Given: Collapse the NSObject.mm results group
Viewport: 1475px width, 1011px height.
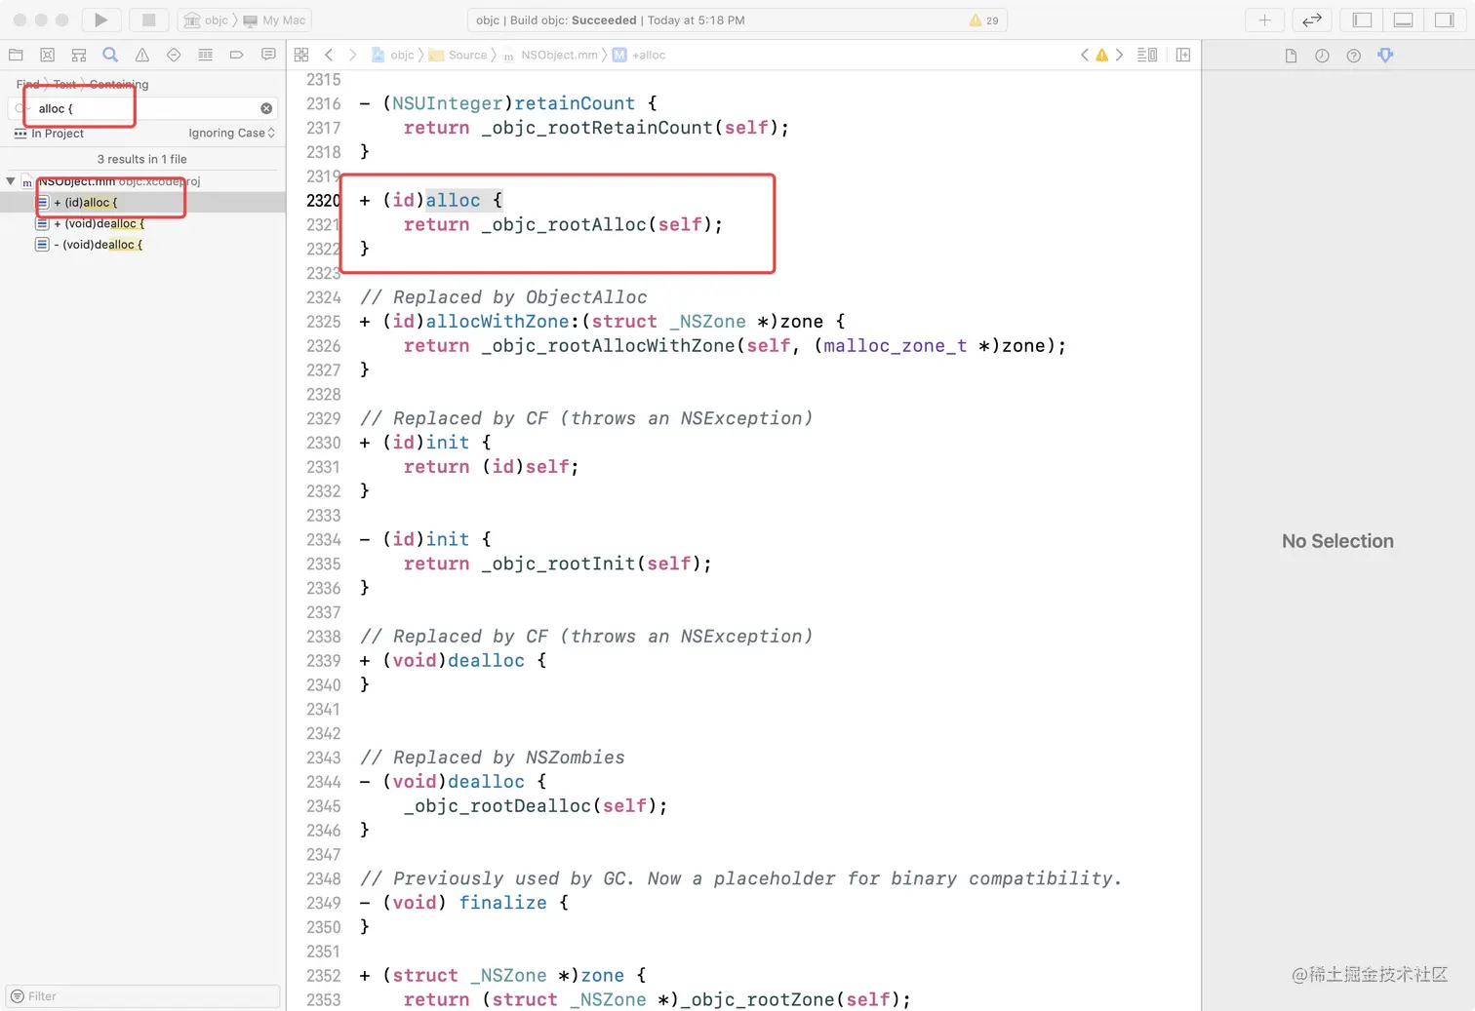Looking at the screenshot, I should [11, 181].
